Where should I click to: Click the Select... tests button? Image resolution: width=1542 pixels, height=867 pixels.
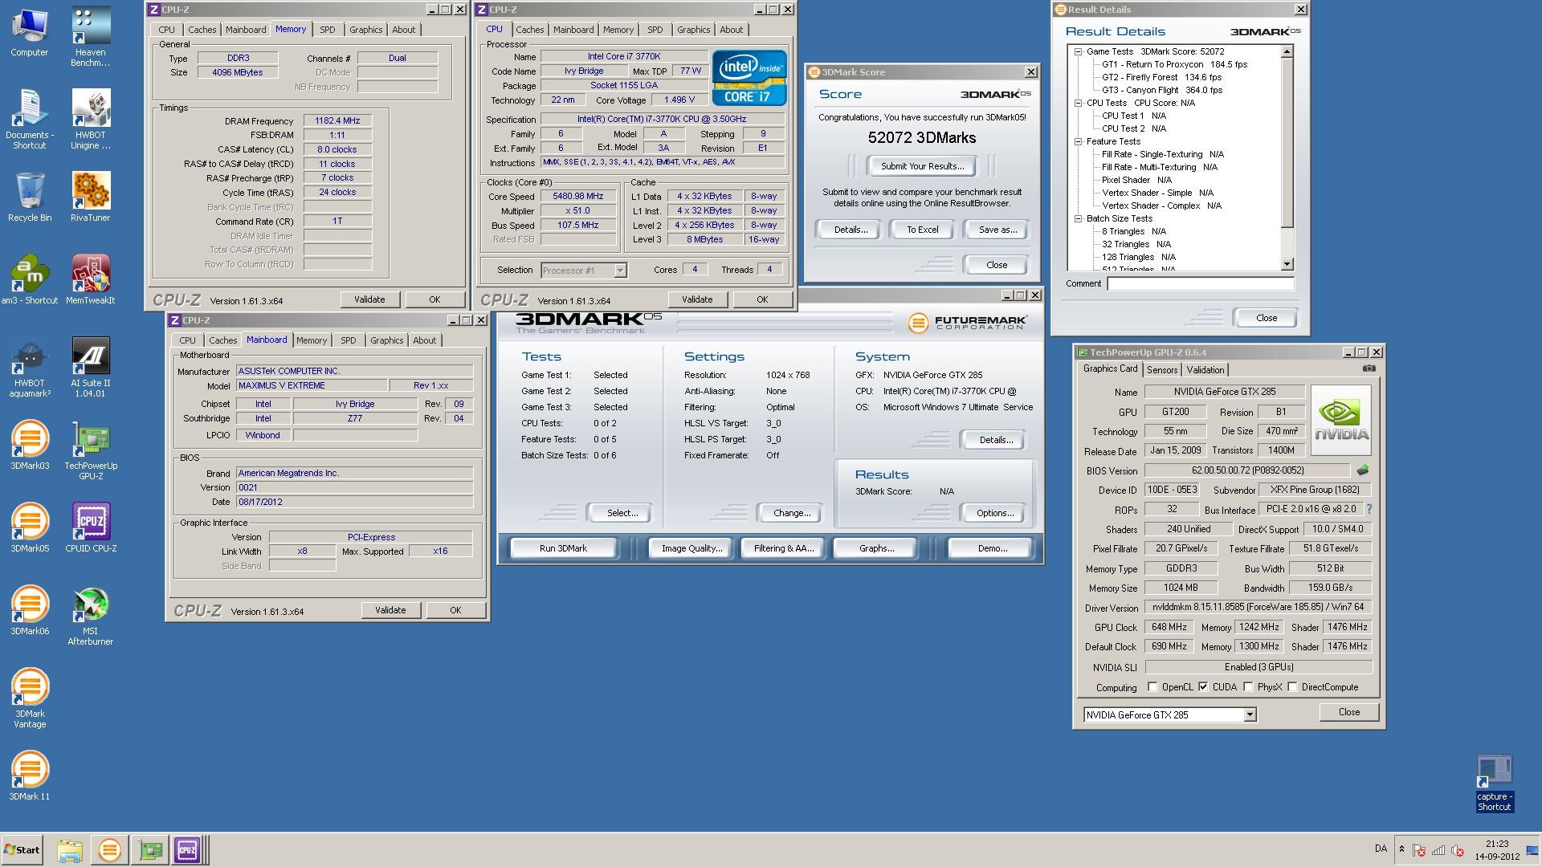(622, 513)
